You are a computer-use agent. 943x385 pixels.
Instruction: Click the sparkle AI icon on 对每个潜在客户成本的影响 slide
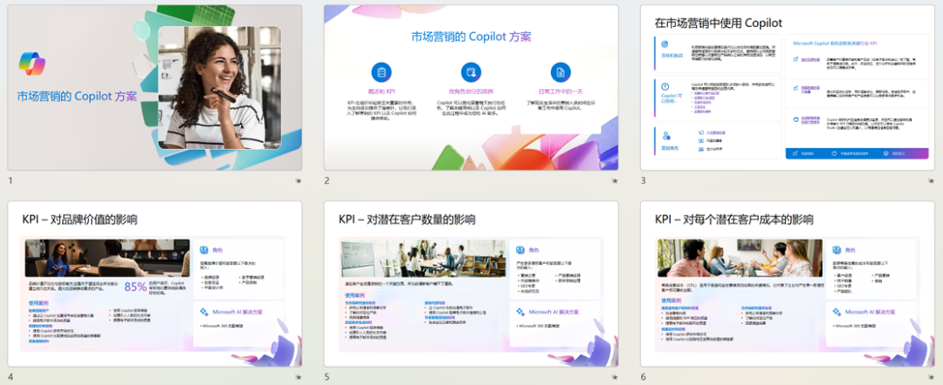point(836,312)
